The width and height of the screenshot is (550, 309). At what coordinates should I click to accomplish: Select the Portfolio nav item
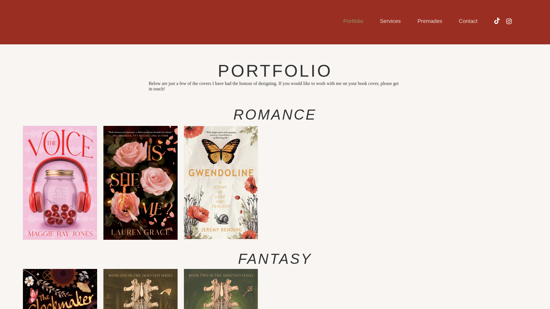coord(353,21)
